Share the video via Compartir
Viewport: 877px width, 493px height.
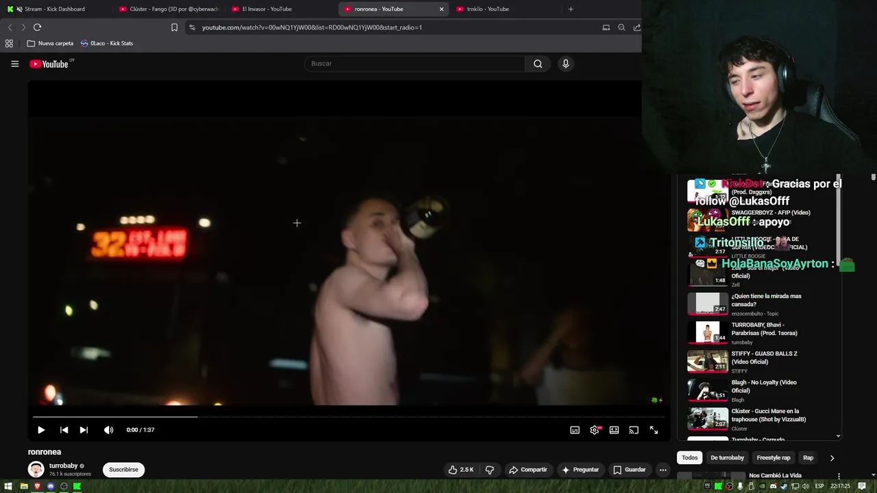(528, 470)
